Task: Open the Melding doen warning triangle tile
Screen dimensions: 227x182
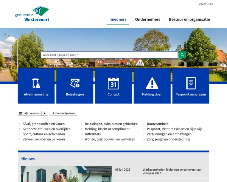Action: 152,86
